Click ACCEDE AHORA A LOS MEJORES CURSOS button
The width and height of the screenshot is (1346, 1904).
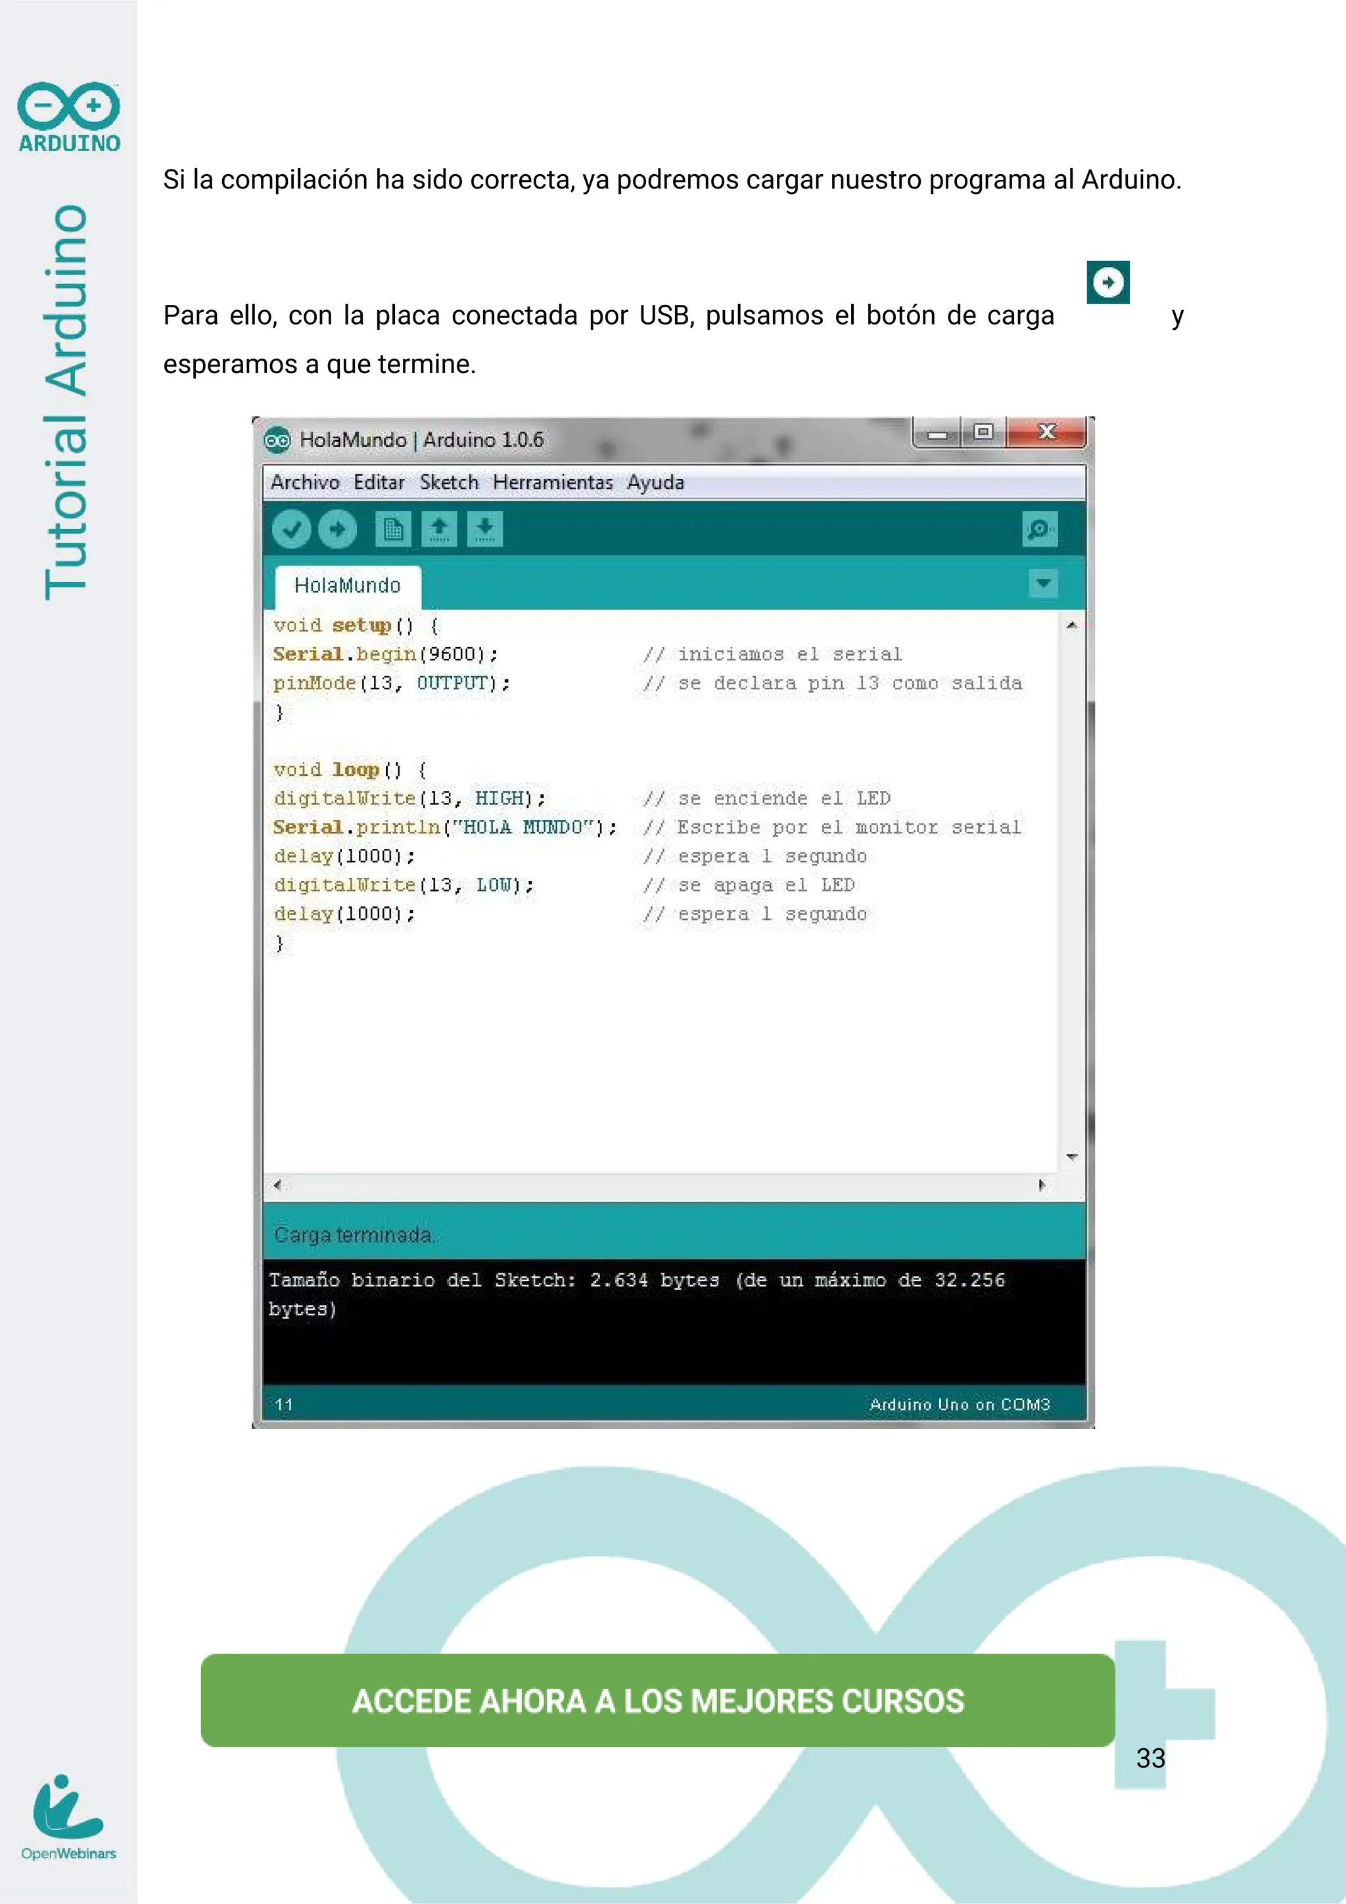click(658, 1700)
